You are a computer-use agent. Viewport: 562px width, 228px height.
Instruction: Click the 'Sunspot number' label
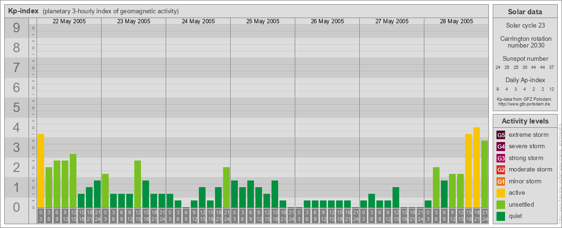pyautogui.click(x=525, y=59)
